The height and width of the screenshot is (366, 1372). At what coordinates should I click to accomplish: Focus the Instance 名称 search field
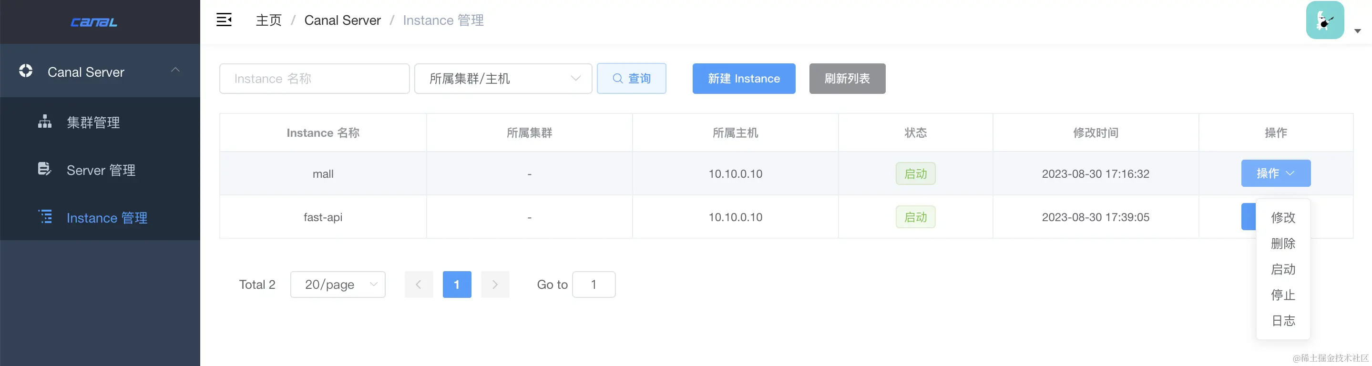(x=314, y=79)
